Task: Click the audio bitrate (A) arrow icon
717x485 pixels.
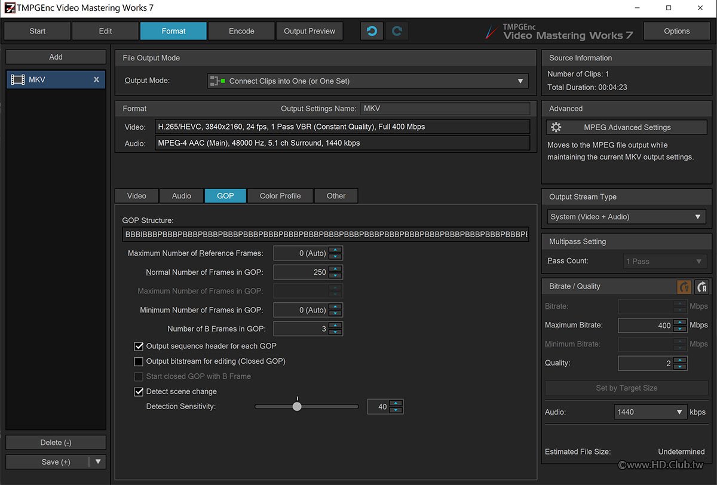Action: 702,287
